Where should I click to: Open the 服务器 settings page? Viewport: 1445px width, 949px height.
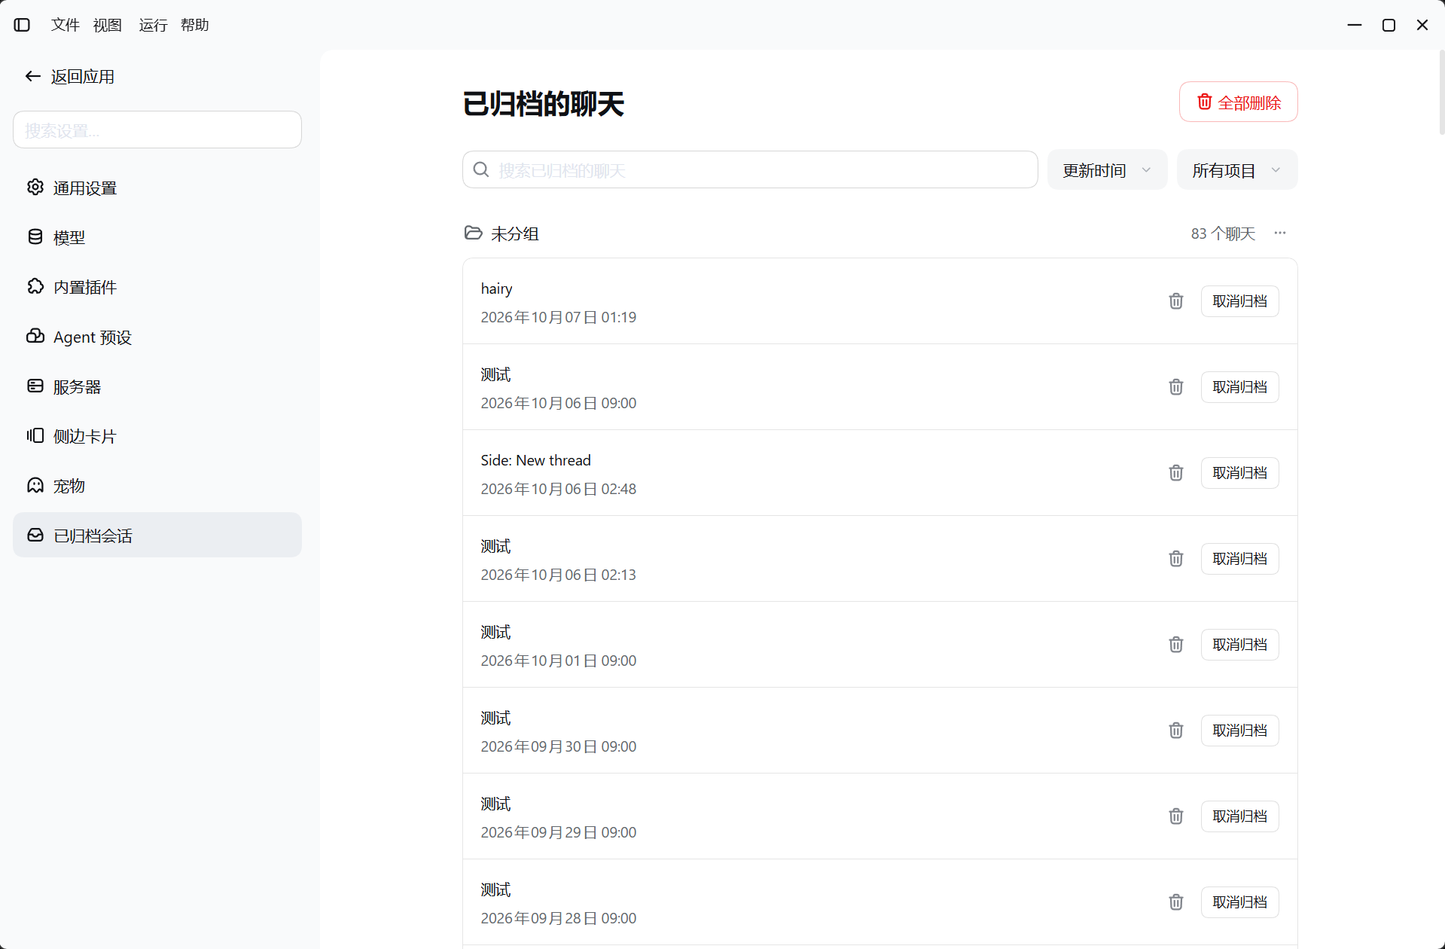click(x=157, y=386)
